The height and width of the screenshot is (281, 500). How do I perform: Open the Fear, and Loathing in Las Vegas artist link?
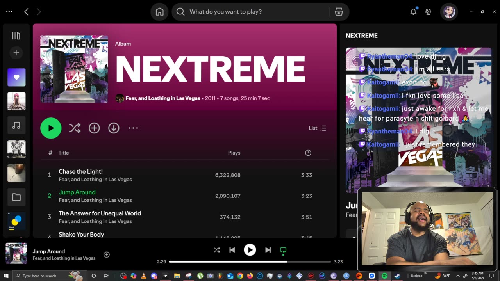click(162, 98)
